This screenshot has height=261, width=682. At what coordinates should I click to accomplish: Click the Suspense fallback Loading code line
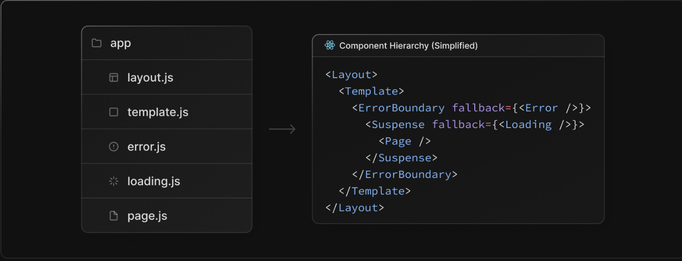click(475, 125)
